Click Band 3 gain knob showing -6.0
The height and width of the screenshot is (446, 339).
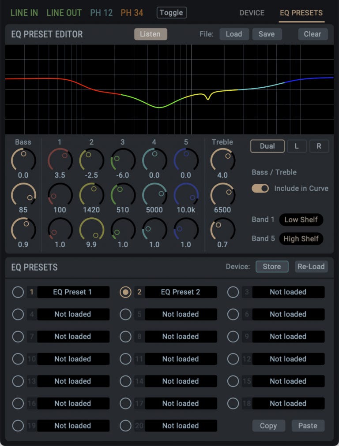(x=123, y=160)
